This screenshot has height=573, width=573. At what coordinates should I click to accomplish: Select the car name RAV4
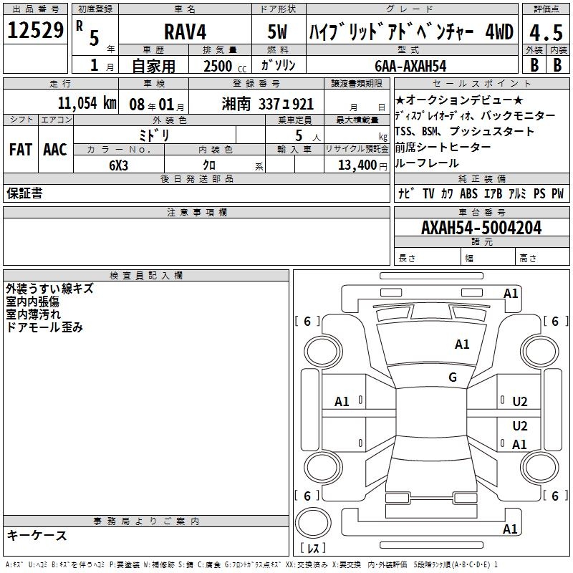coord(185,32)
